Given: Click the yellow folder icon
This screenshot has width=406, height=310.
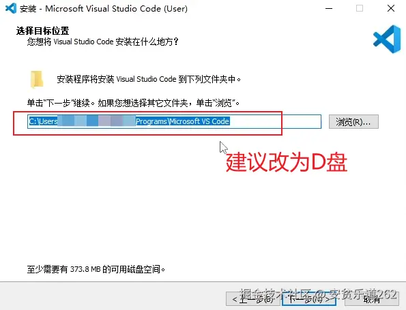Looking at the screenshot, I should 37,79.
